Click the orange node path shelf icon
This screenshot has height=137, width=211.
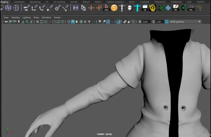tap(199, 8)
